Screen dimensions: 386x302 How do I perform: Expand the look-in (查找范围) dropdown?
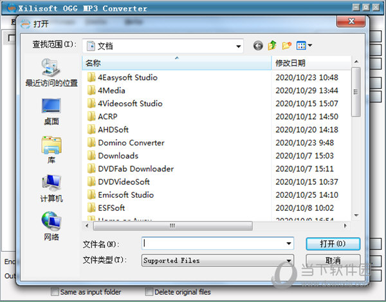(238, 46)
